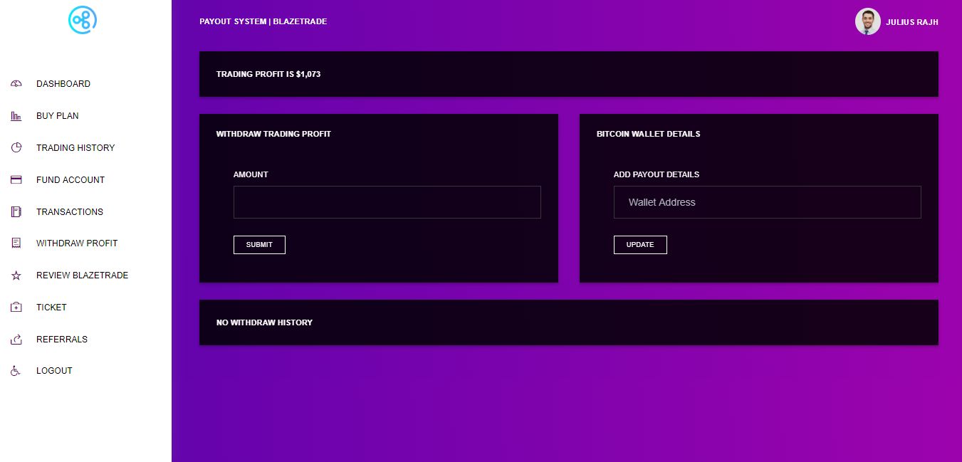This screenshot has height=462, width=962.
Task: Click the Withdraw Profit receipt icon
Action: pos(16,243)
